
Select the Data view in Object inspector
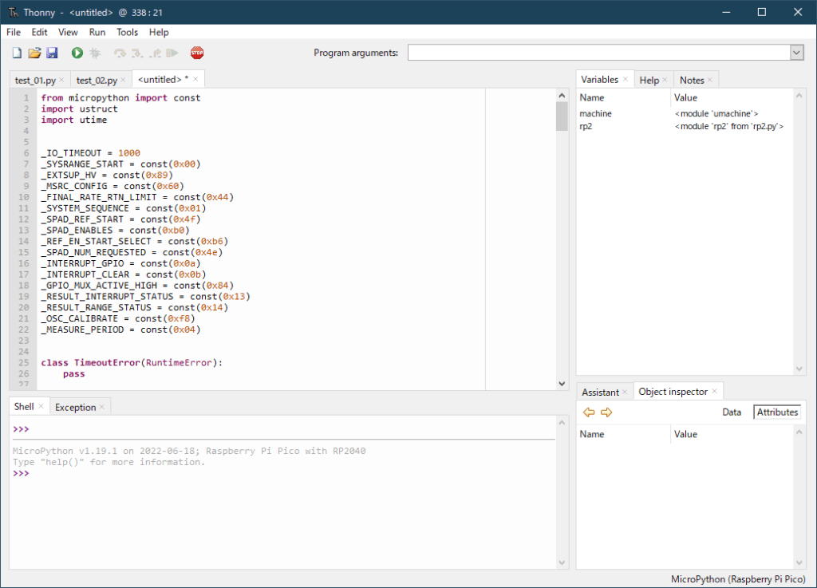[x=732, y=412]
